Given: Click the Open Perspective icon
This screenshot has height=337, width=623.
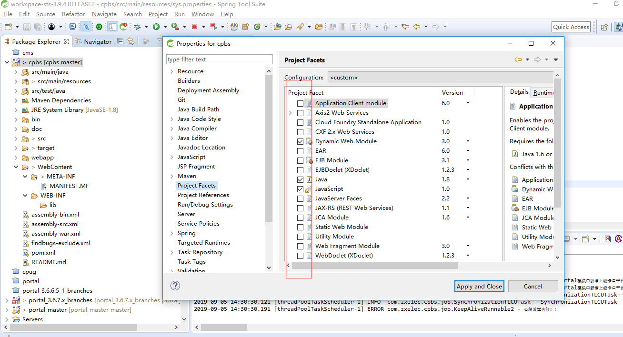Looking at the screenshot, I should pyautogui.click(x=604, y=27).
